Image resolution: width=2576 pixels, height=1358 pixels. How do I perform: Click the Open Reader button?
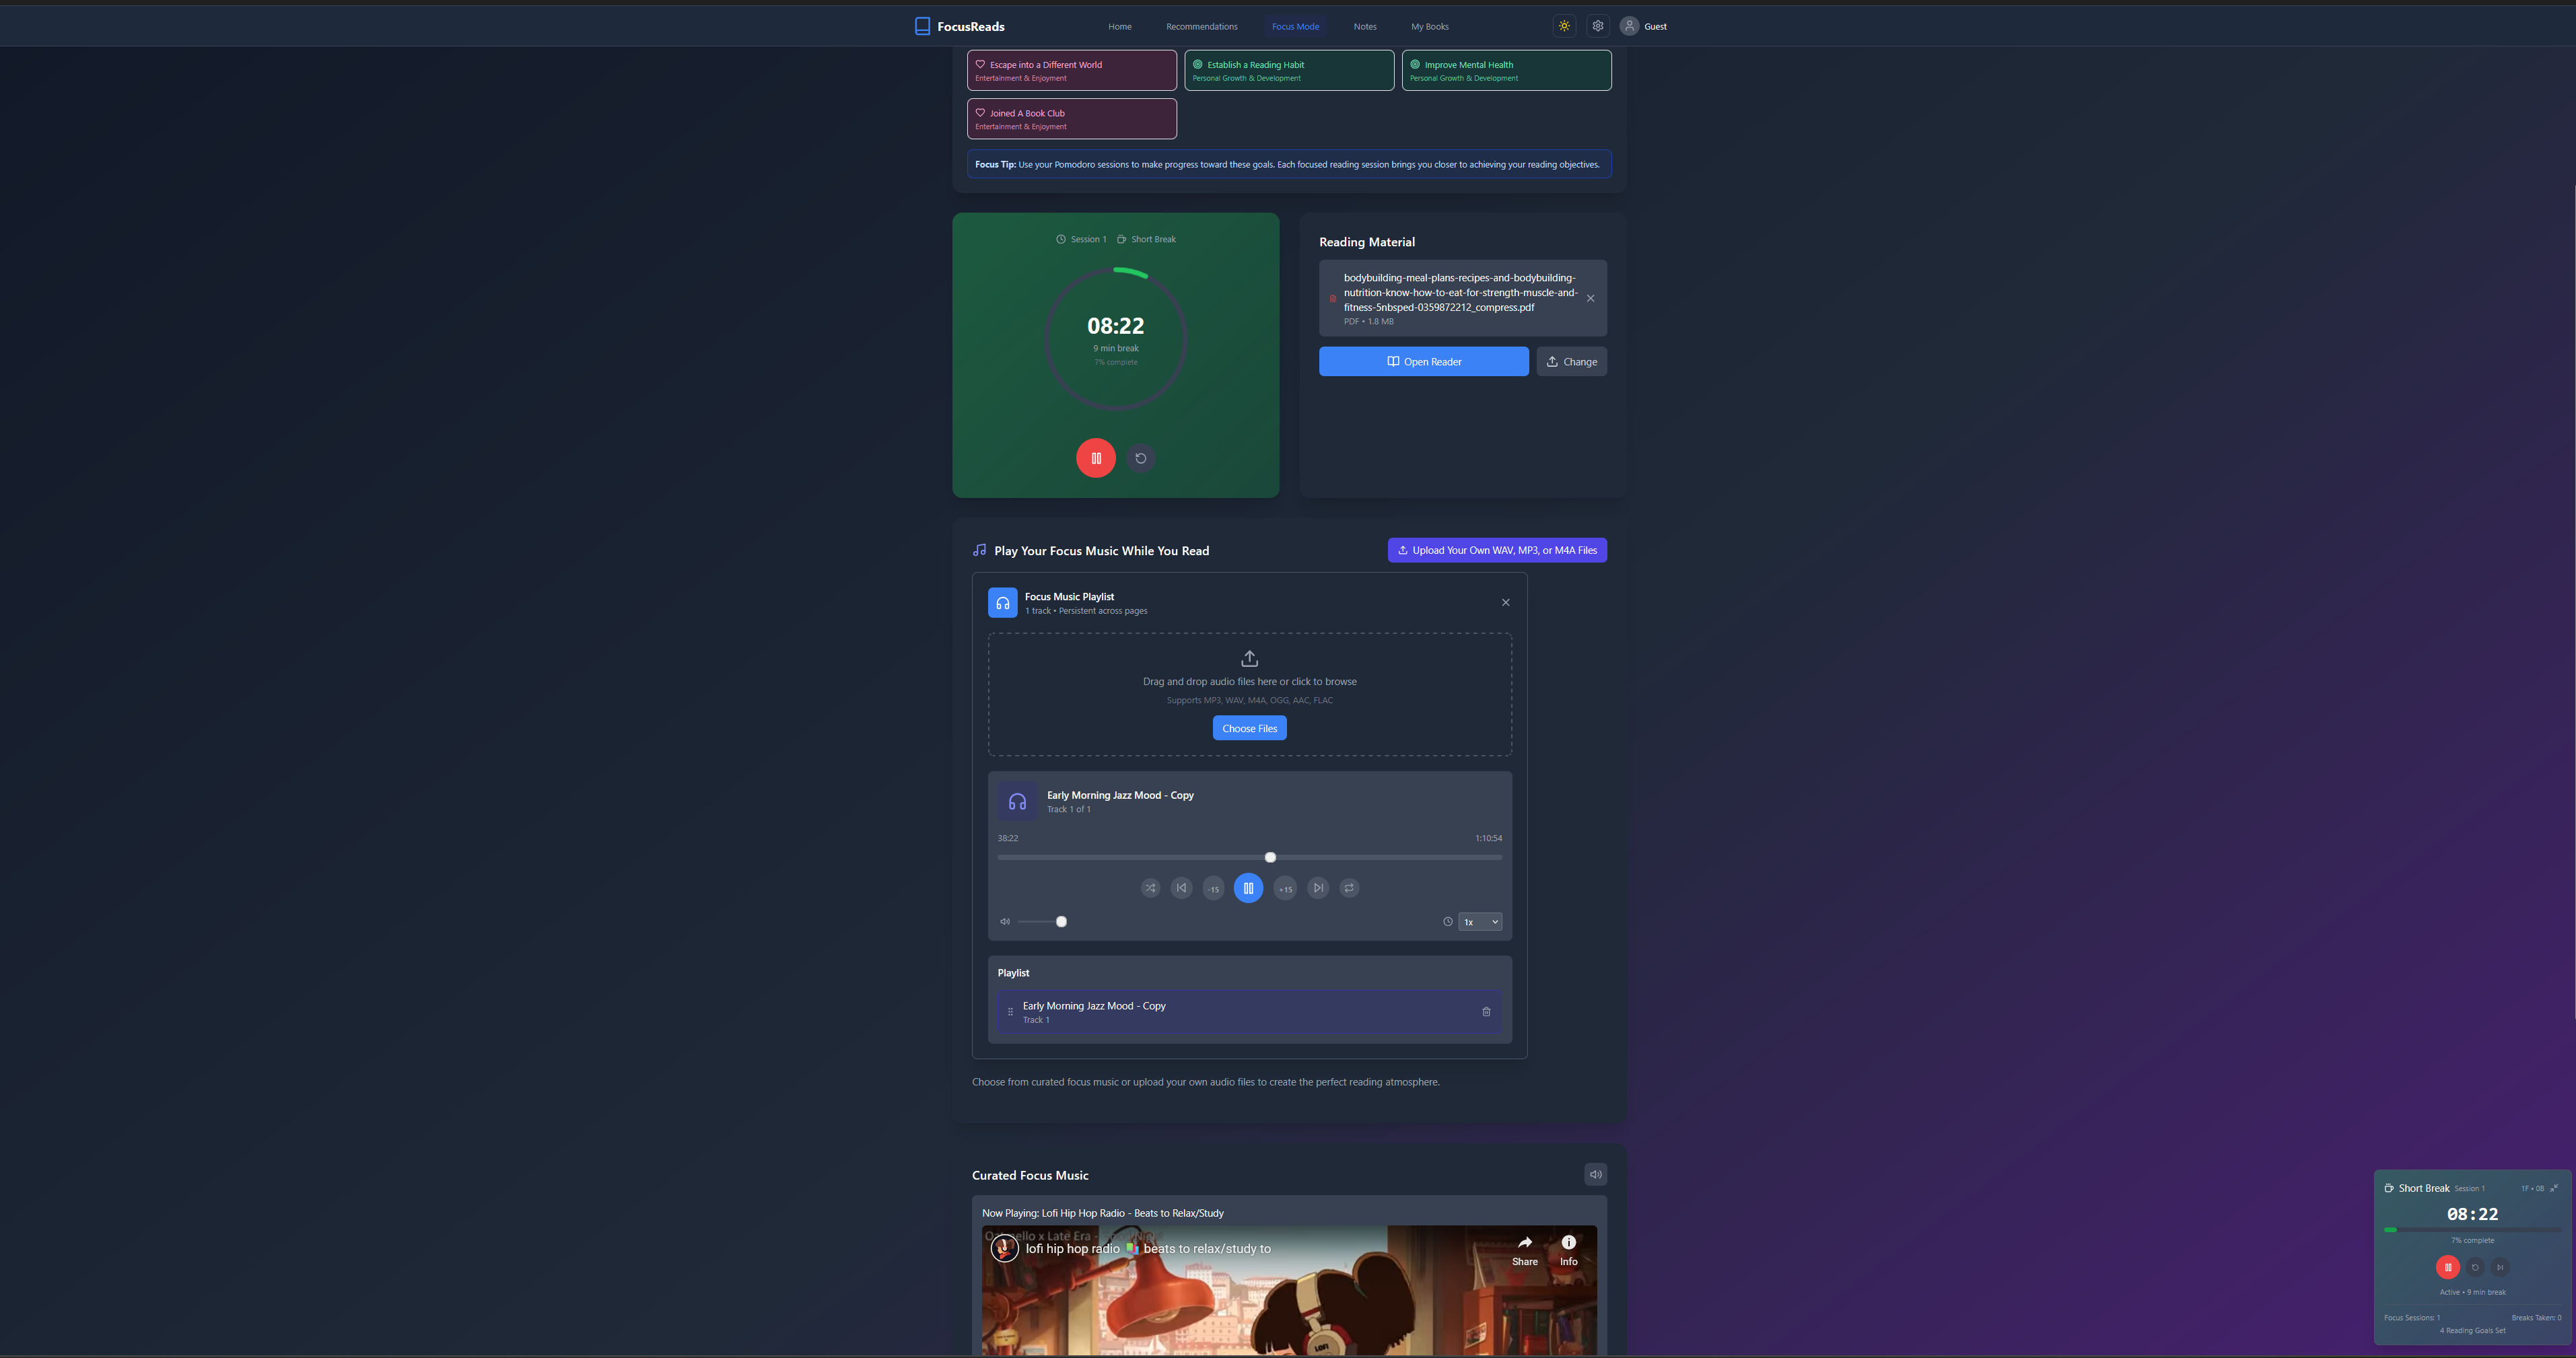click(1423, 361)
